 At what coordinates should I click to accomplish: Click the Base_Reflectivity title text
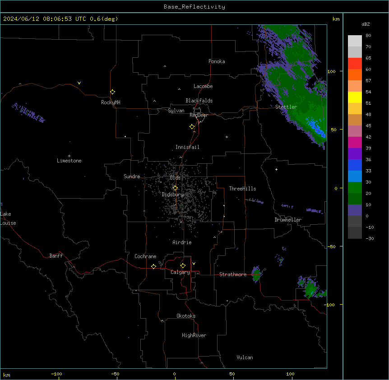tap(194, 7)
